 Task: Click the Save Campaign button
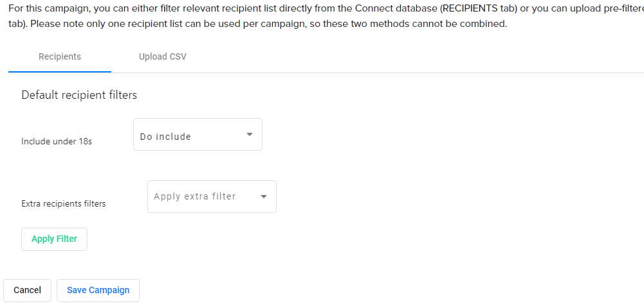coord(98,290)
